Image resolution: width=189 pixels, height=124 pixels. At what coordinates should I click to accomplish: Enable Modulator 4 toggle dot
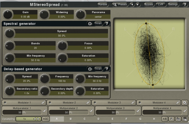click(140, 103)
